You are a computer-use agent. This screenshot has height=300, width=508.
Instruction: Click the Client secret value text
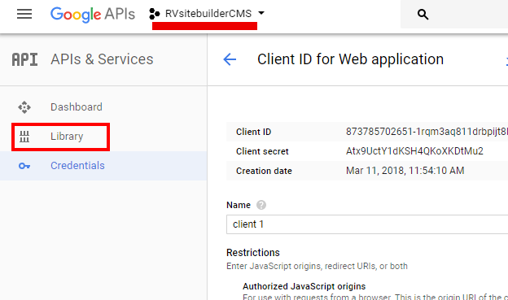point(414,151)
